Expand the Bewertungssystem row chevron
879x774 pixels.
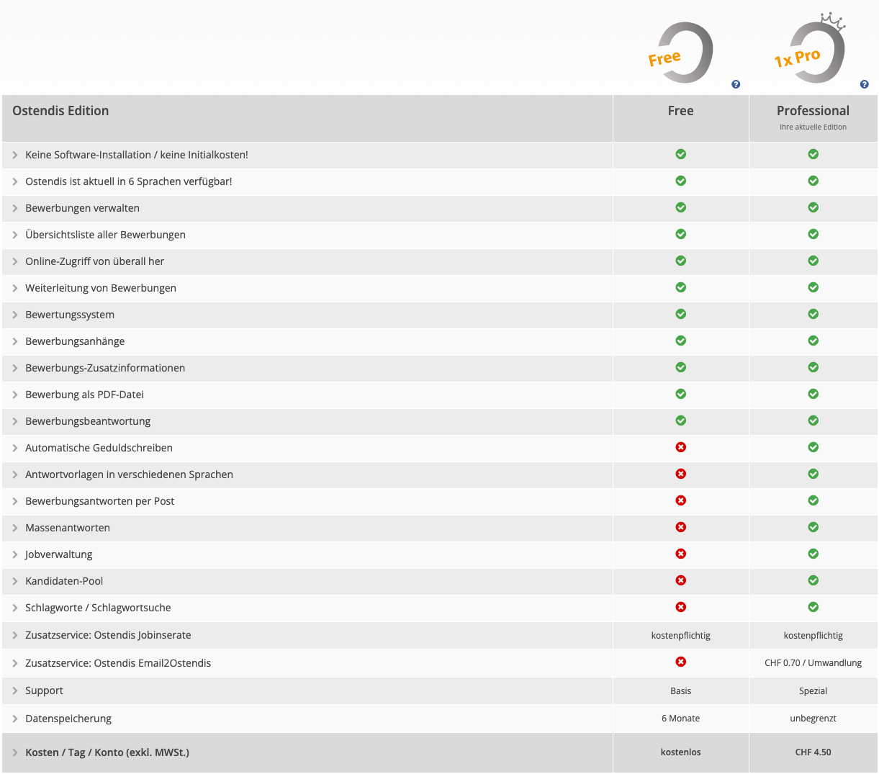click(15, 315)
